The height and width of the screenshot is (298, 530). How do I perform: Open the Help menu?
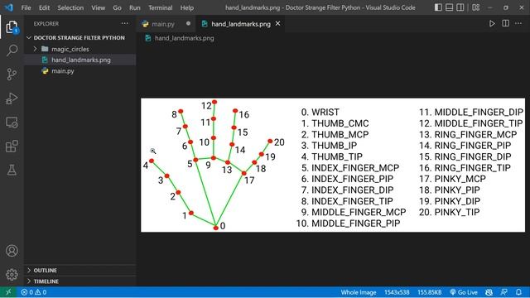click(x=186, y=7)
